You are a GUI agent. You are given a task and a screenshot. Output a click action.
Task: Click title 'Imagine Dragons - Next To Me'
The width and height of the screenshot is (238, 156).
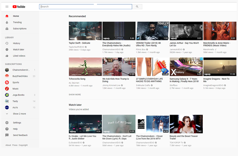click(216, 80)
